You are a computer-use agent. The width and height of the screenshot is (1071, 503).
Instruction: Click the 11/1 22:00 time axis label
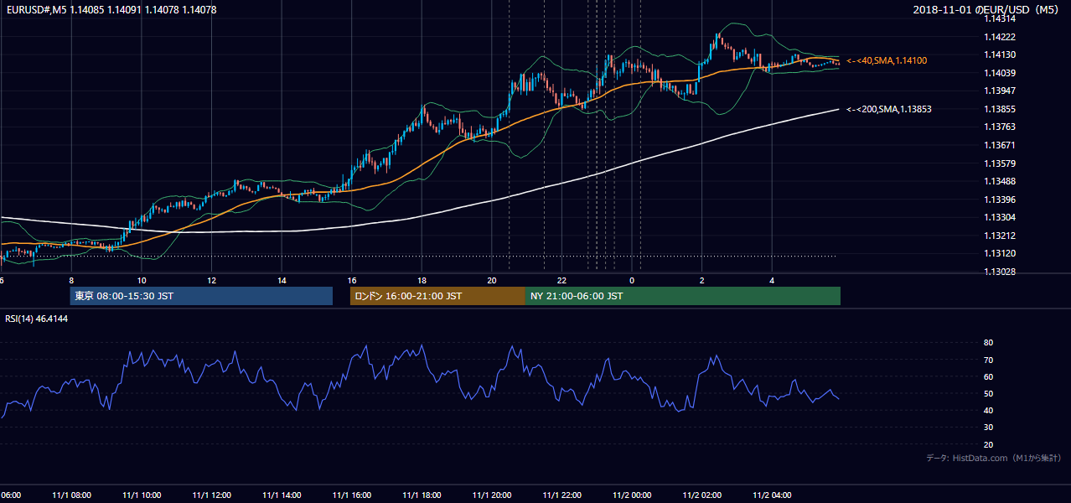coord(561,495)
